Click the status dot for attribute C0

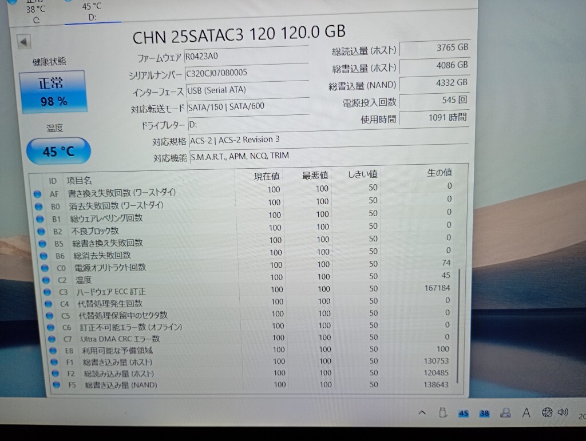pos(45,268)
